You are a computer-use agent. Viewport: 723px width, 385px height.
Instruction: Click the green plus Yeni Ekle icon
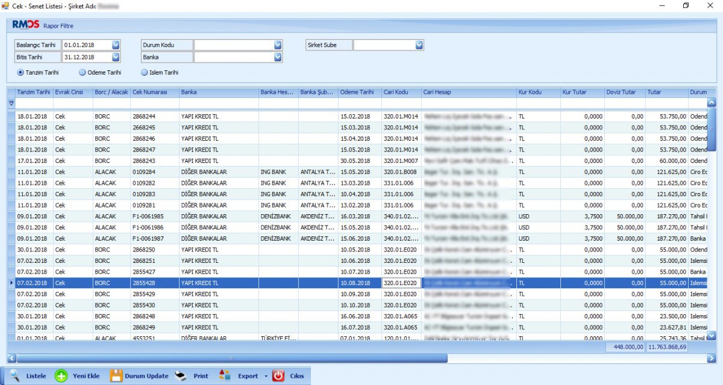pos(61,376)
